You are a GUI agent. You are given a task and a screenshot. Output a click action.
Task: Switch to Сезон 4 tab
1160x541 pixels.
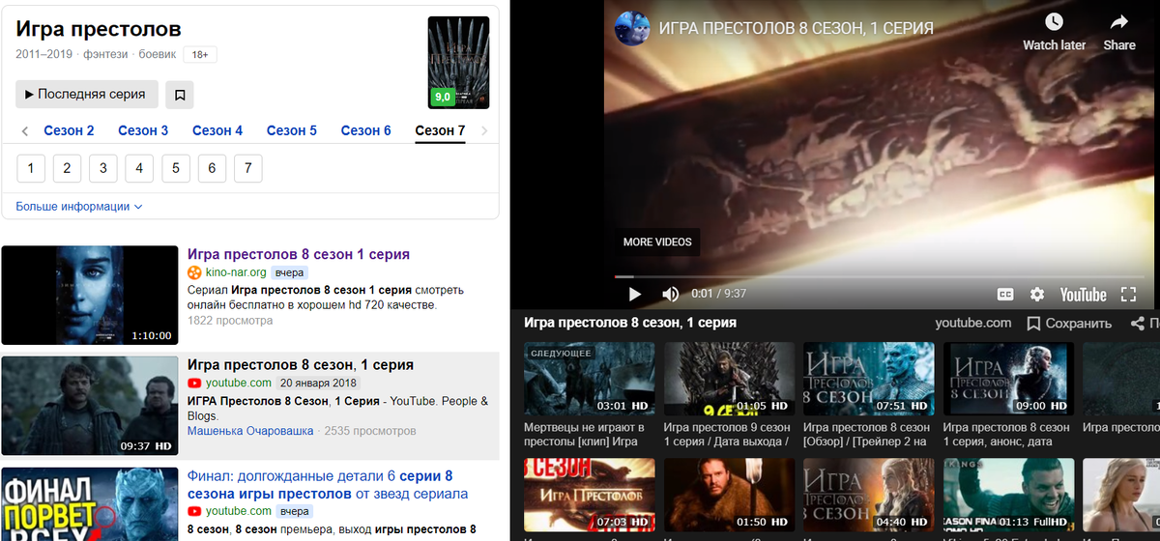click(217, 130)
